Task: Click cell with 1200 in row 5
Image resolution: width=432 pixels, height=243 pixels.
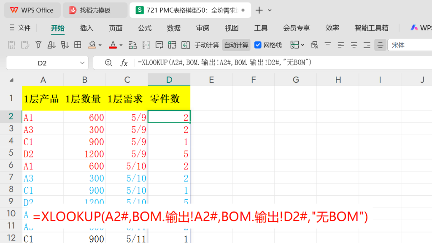Action: (84, 154)
